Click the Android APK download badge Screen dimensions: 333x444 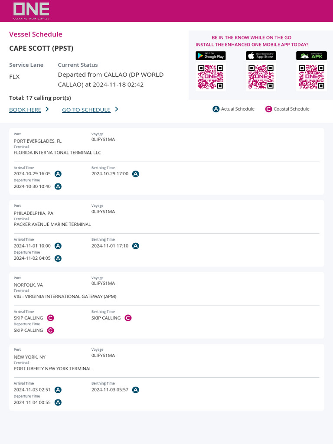pyautogui.click(x=311, y=56)
